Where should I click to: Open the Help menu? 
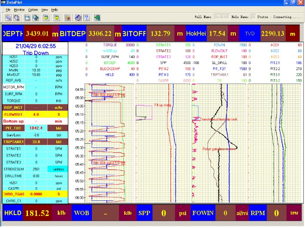click(x=55, y=9)
